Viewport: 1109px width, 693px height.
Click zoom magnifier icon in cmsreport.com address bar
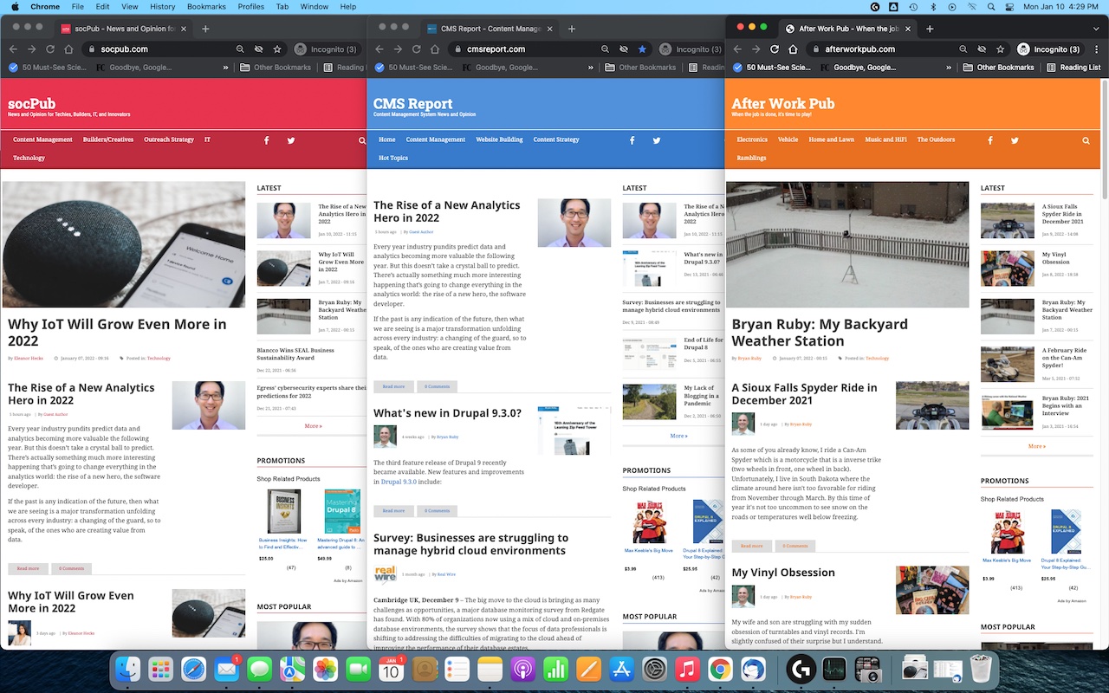602,49
